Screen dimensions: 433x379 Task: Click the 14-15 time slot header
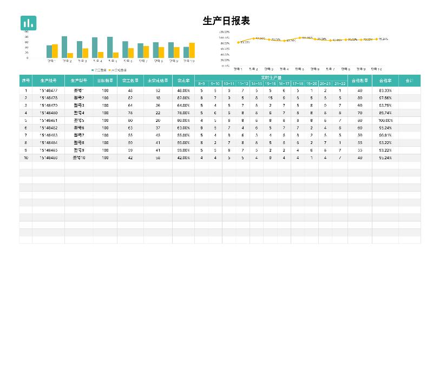click(x=257, y=83)
